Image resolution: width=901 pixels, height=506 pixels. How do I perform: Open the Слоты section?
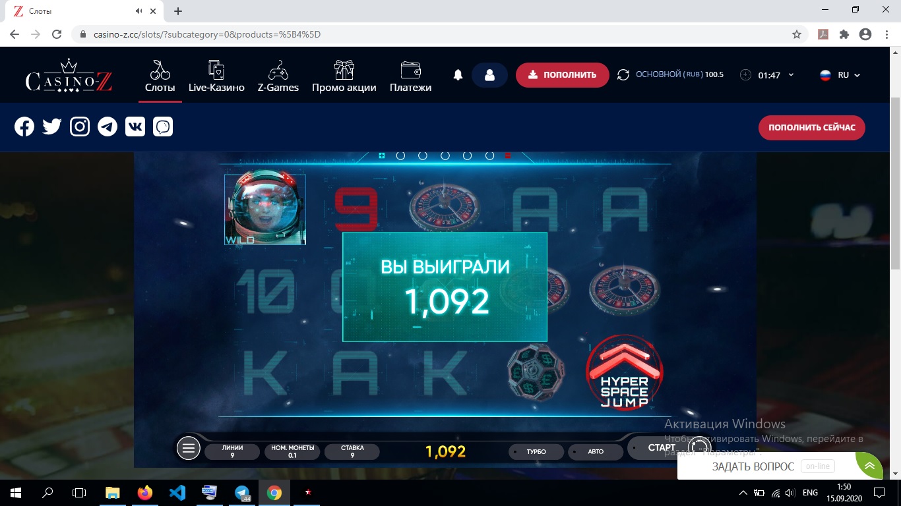(x=160, y=76)
